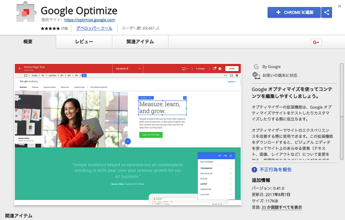Image resolution: width=345 pixels, height=220 pixels.
Task: Click the blue circular down-arrow button
Action: click(127, 141)
